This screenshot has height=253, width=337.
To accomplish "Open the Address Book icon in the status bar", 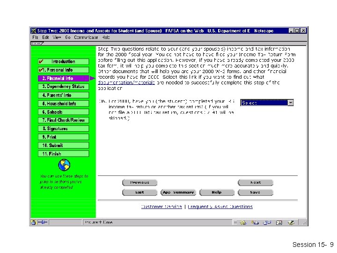I will point(279,223).
